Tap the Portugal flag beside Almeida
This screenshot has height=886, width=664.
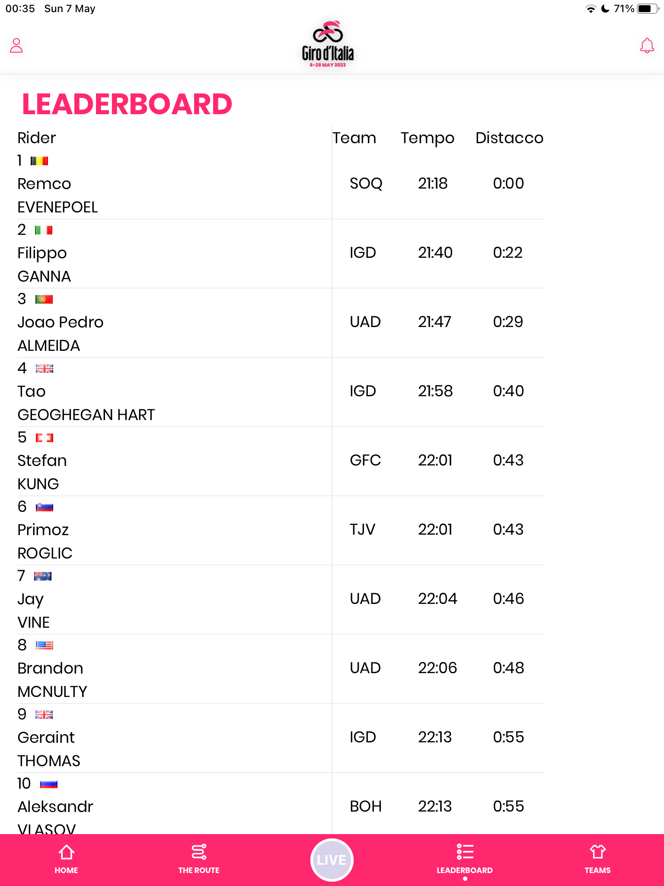(44, 299)
